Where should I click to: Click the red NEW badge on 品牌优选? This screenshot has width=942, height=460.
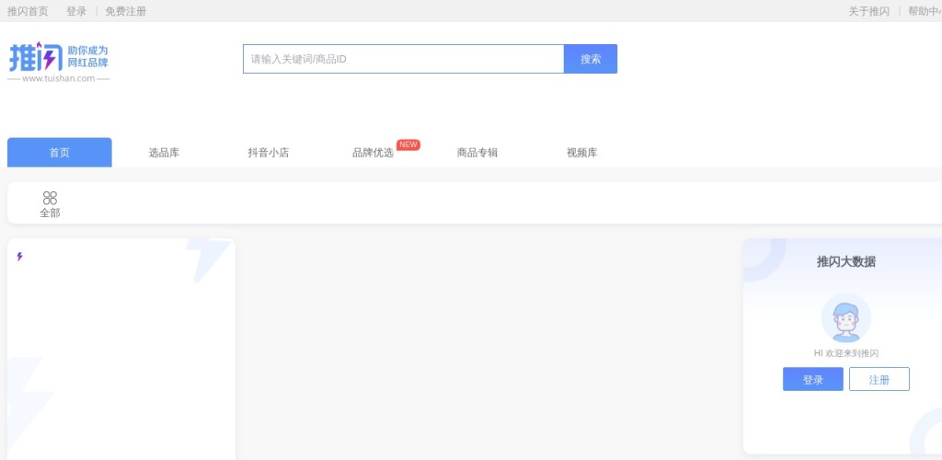[x=408, y=144]
